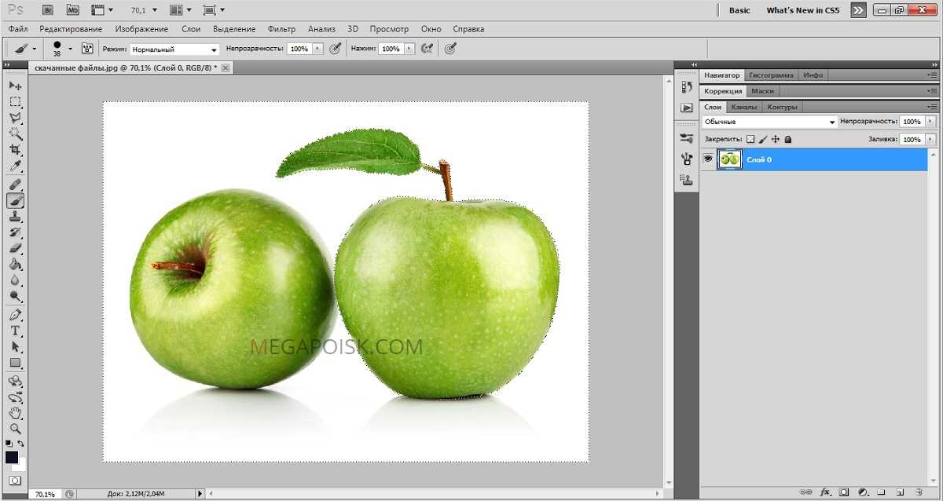
Task: Select the Eraser tool
Action: coord(15,249)
